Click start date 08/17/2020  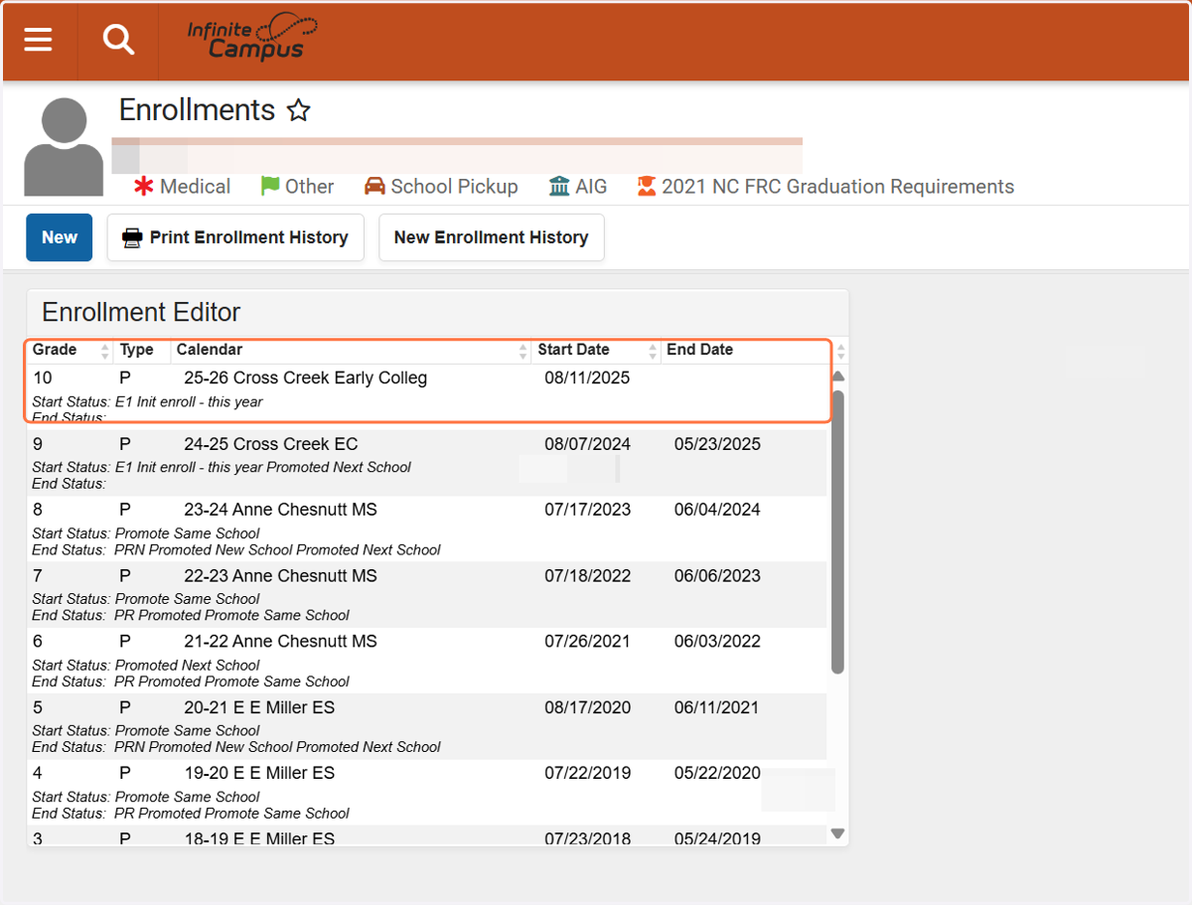[x=587, y=708]
